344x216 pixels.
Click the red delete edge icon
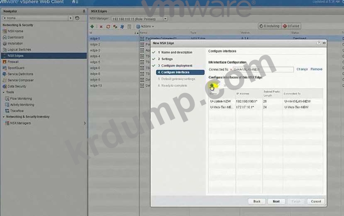(x=101, y=26)
